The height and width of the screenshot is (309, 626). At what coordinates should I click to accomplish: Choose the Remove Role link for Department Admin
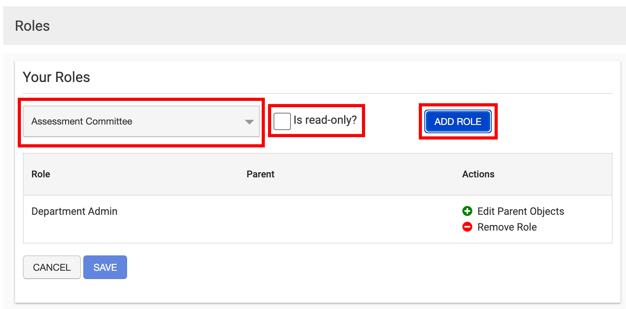point(507,227)
